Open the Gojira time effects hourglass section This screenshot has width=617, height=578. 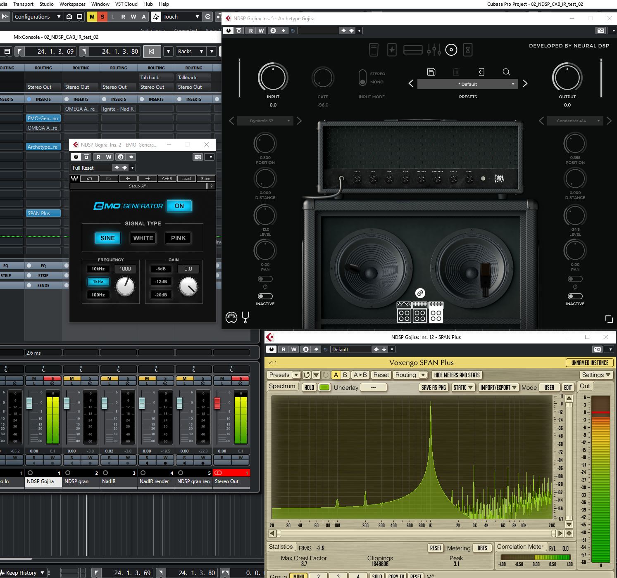pos(468,50)
